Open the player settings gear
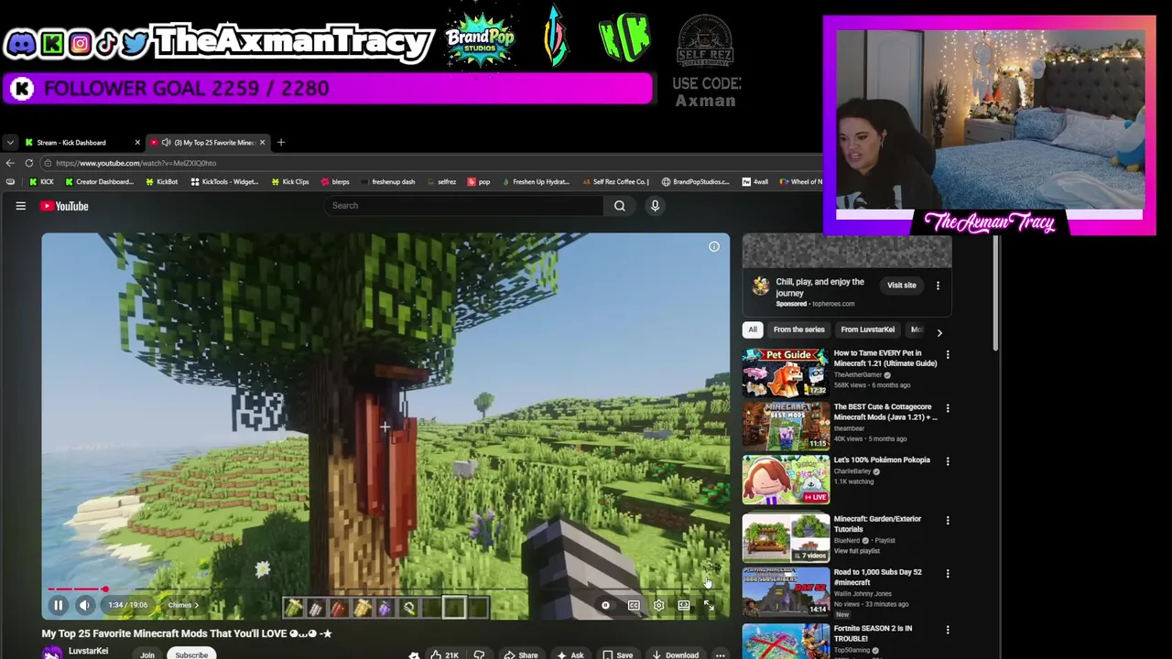Screen dimensions: 1172x659 tap(658, 605)
